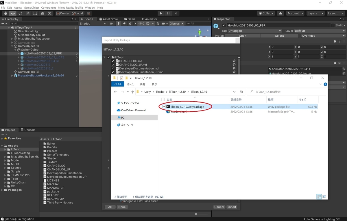Toggle scene lighting bulb icon
The image size is (347, 221).
pyautogui.click(x=119, y=24)
